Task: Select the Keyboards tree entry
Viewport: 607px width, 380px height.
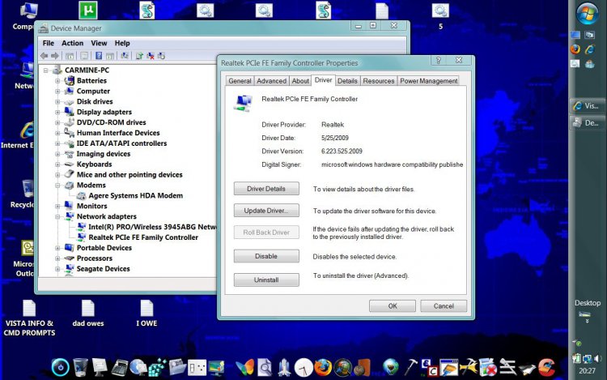Action: [94, 164]
